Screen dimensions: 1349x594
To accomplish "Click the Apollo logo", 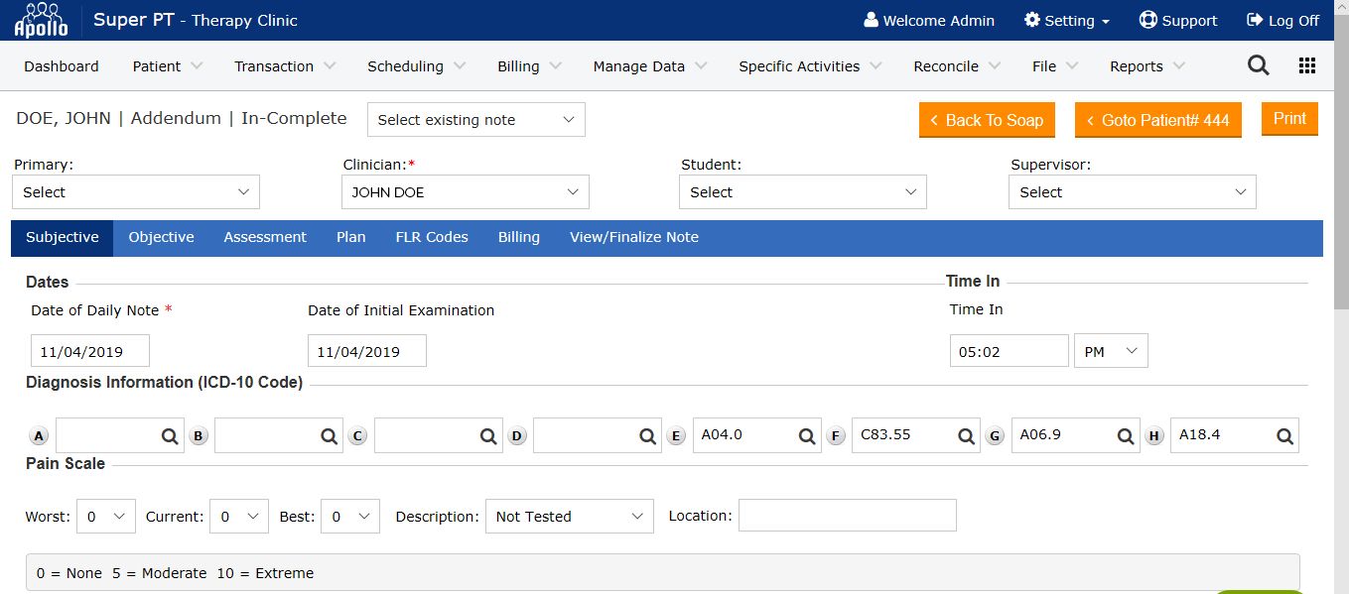I will pyautogui.click(x=41, y=20).
